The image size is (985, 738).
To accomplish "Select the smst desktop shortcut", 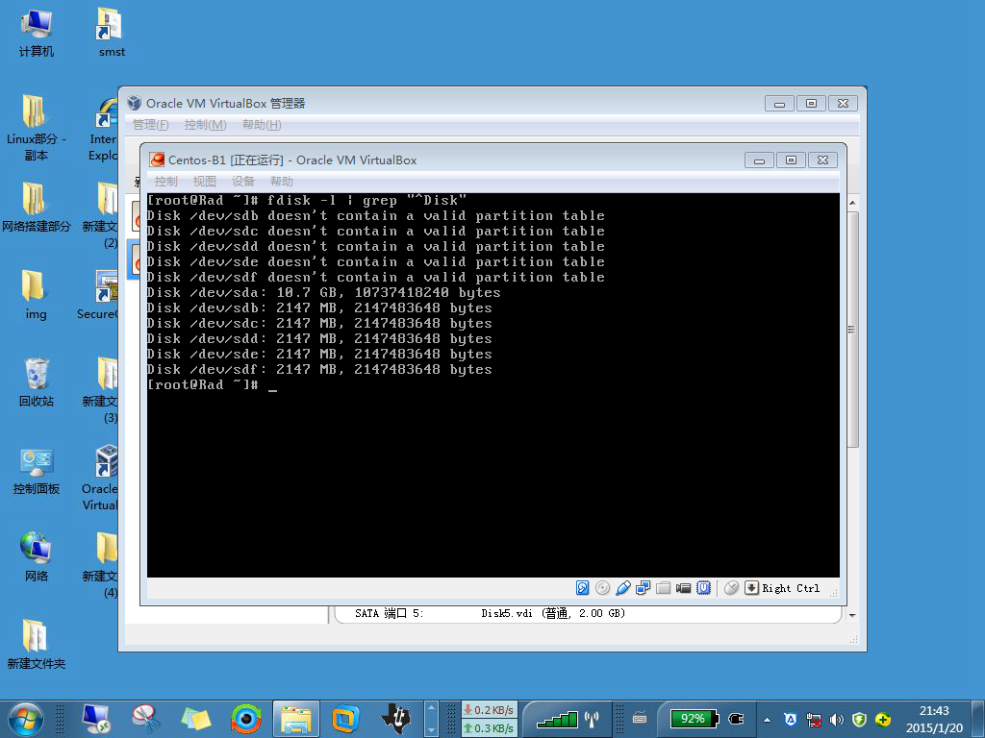I will click(x=112, y=34).
